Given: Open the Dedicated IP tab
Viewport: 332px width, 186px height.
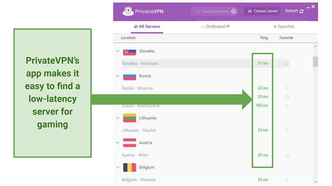Looking at the screenshot, I should click(x=215, y=27).
